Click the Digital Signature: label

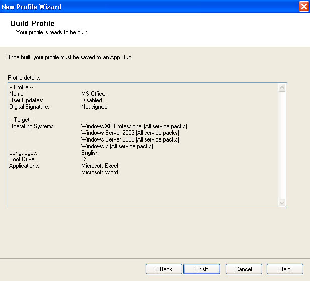29,107
